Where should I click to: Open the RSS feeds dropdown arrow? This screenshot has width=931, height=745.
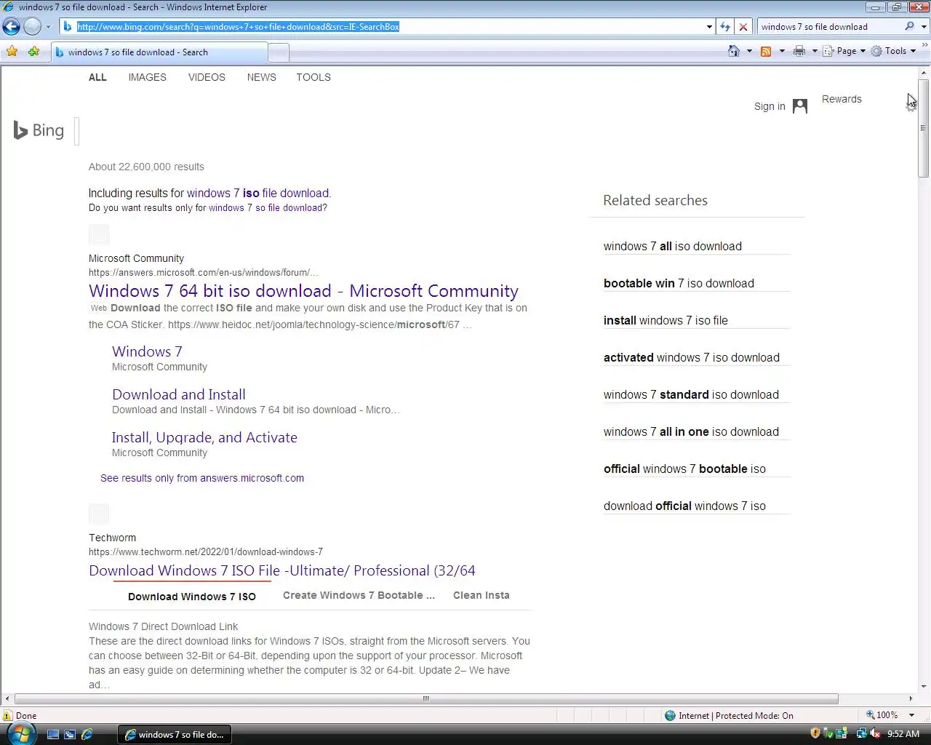point(782,51)
